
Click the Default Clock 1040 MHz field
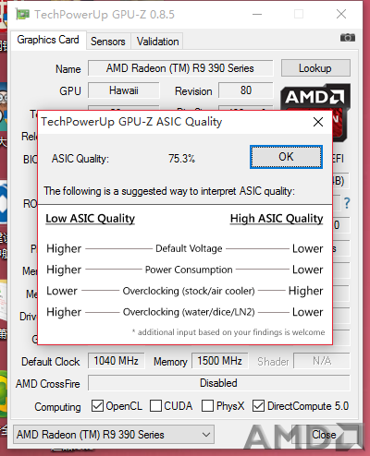click(117, 361)
